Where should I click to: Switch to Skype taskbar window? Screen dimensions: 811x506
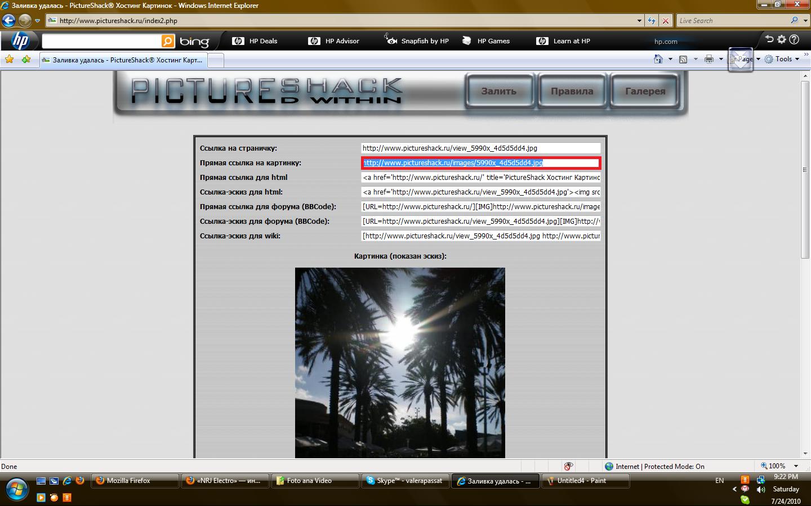(405, 481)
